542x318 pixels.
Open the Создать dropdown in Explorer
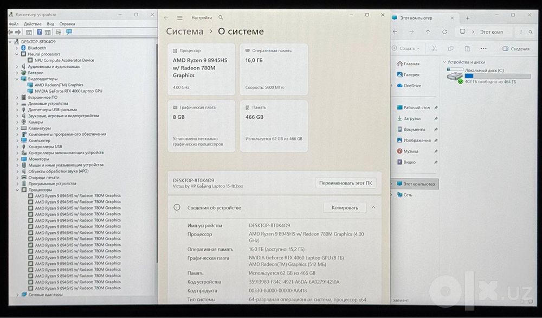[406, 48]
